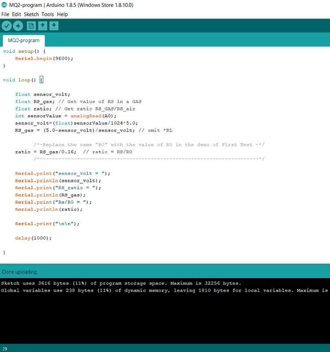330x352 pixels.
Task: Click the 'ratio = RS_gas/0.16;' line
Action: click(x=46, y=152)
